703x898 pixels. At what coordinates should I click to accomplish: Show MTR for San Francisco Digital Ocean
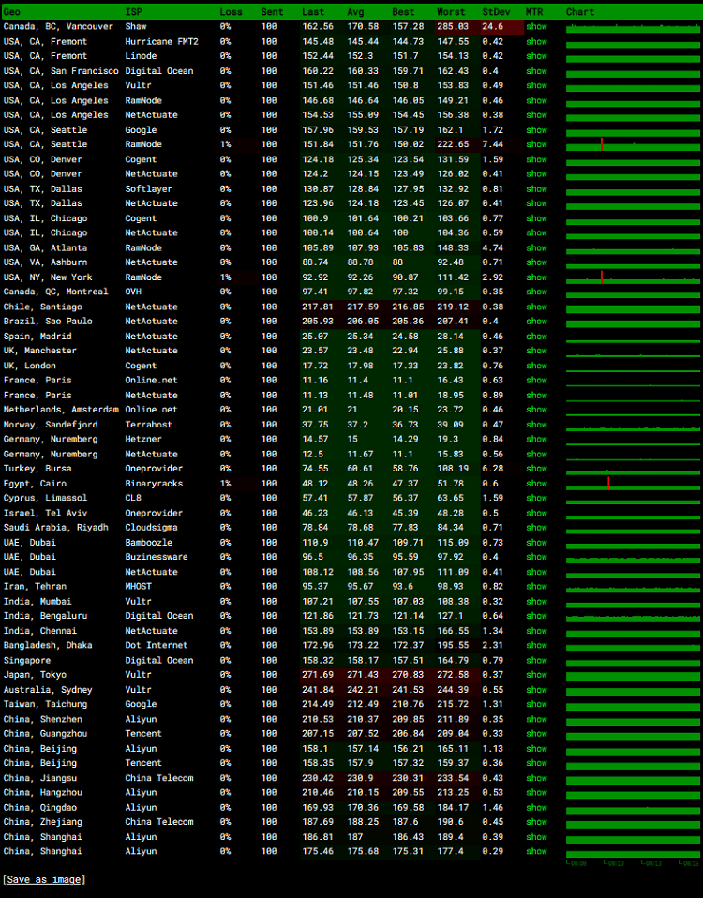coord(536,70)
